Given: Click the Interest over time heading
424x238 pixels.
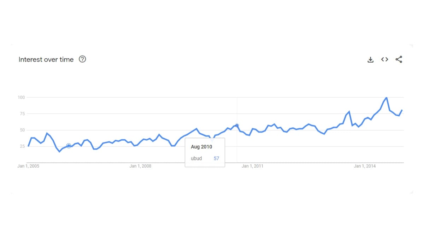Looking at the screenshot, I should coord(46,59).
